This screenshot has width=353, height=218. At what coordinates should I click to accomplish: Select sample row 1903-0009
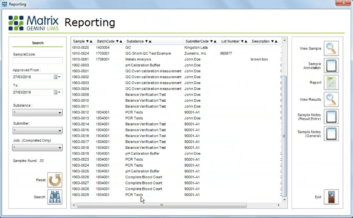coord(176,94)
